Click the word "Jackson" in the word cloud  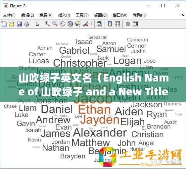pos(147,105)
